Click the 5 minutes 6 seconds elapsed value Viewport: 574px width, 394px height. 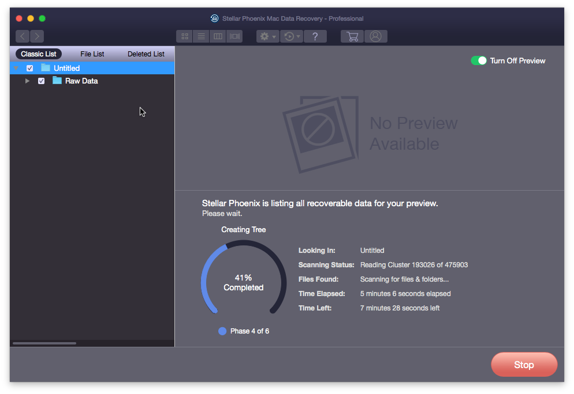[405, 294]
